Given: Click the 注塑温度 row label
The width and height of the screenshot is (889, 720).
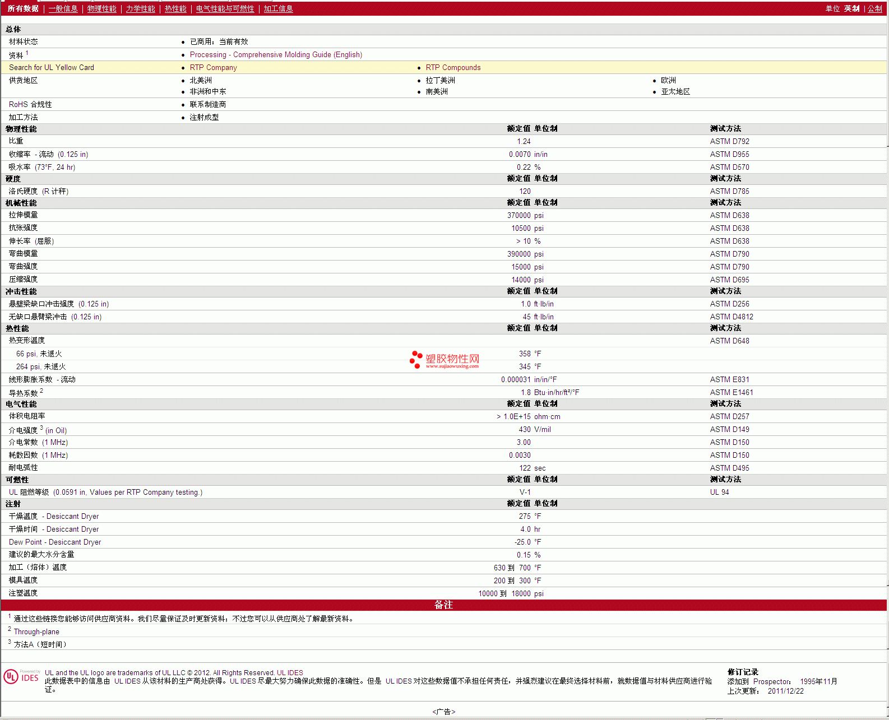Looking at the screenshot, I should pos(23,593).
